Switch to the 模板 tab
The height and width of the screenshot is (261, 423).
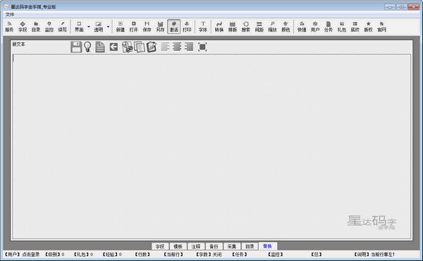tap(178, 246)
